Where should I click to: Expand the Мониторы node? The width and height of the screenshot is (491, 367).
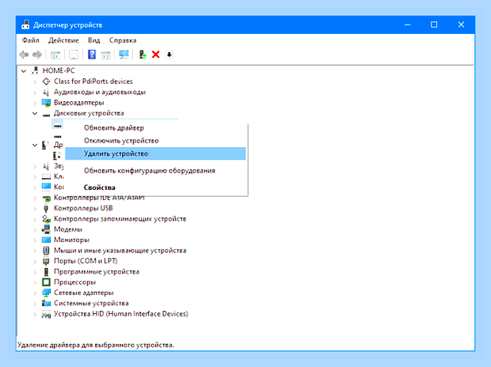(x=35, y=240)
